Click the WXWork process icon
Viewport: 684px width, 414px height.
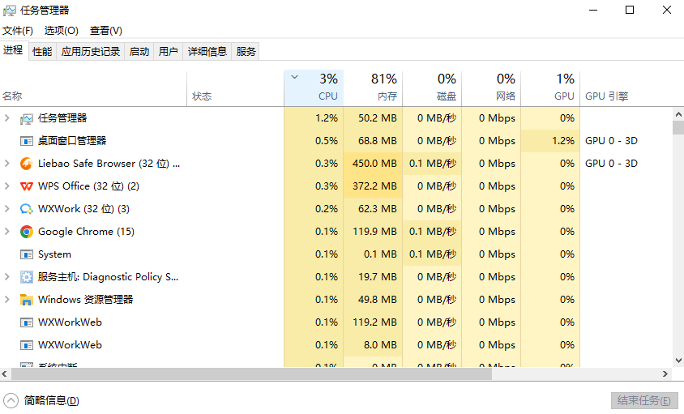[27, 209]
